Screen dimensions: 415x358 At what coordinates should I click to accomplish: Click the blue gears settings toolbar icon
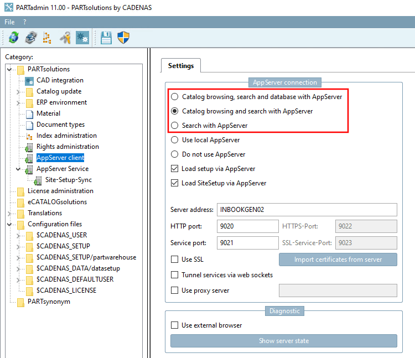(82, 38)
